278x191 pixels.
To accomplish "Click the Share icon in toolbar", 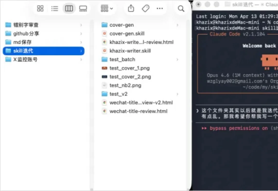I will [131, 8].
